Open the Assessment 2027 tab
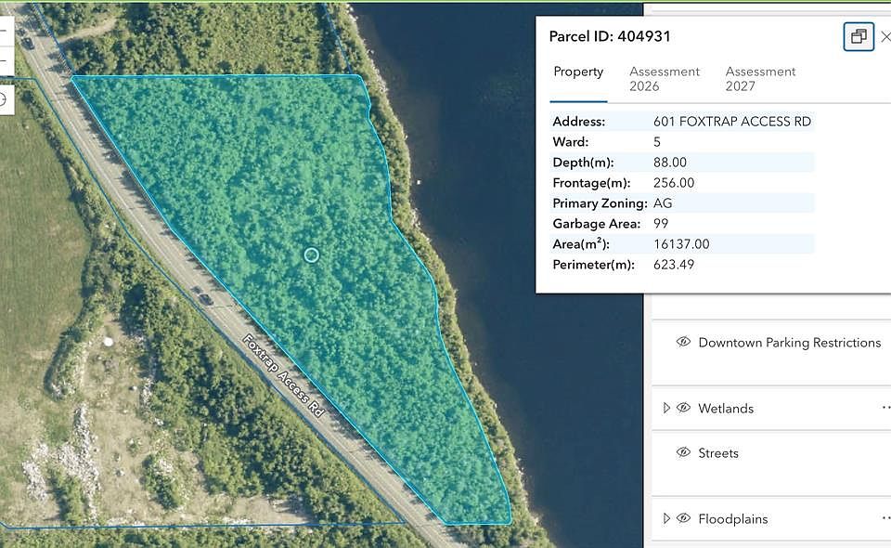 click(760, 79)
